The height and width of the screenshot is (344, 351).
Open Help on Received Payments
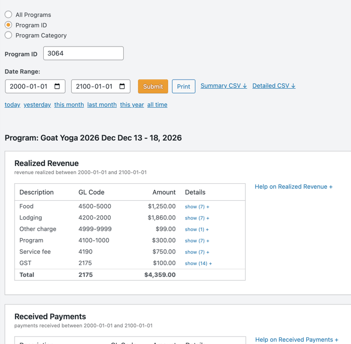pyautogui.click(x=296, y=340)
